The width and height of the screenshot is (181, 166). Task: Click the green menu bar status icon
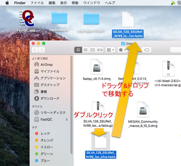click(173, 3)
